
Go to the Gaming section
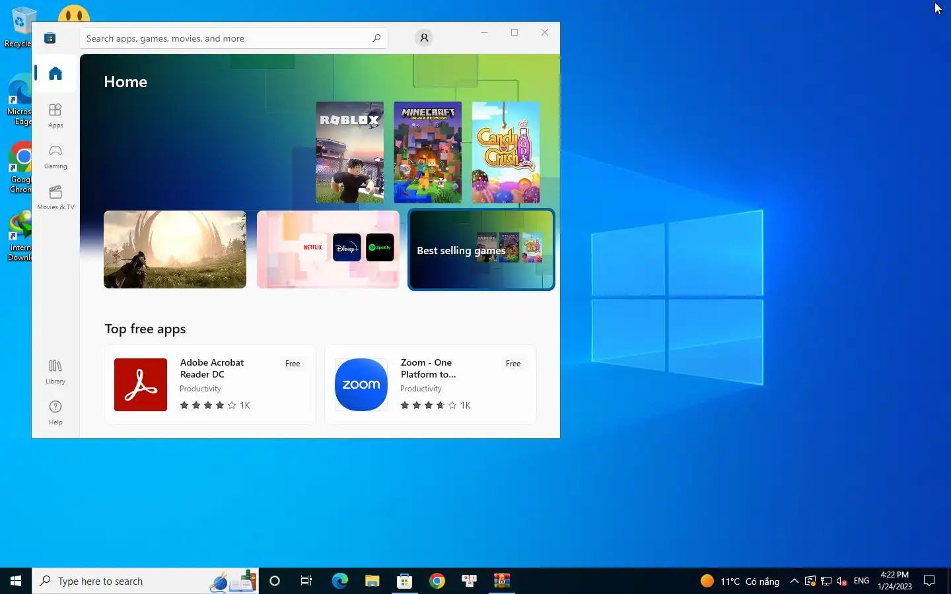click(x=55, y=157)
